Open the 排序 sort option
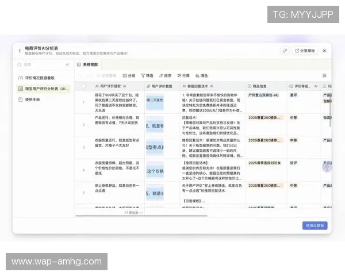 (165, 76)
